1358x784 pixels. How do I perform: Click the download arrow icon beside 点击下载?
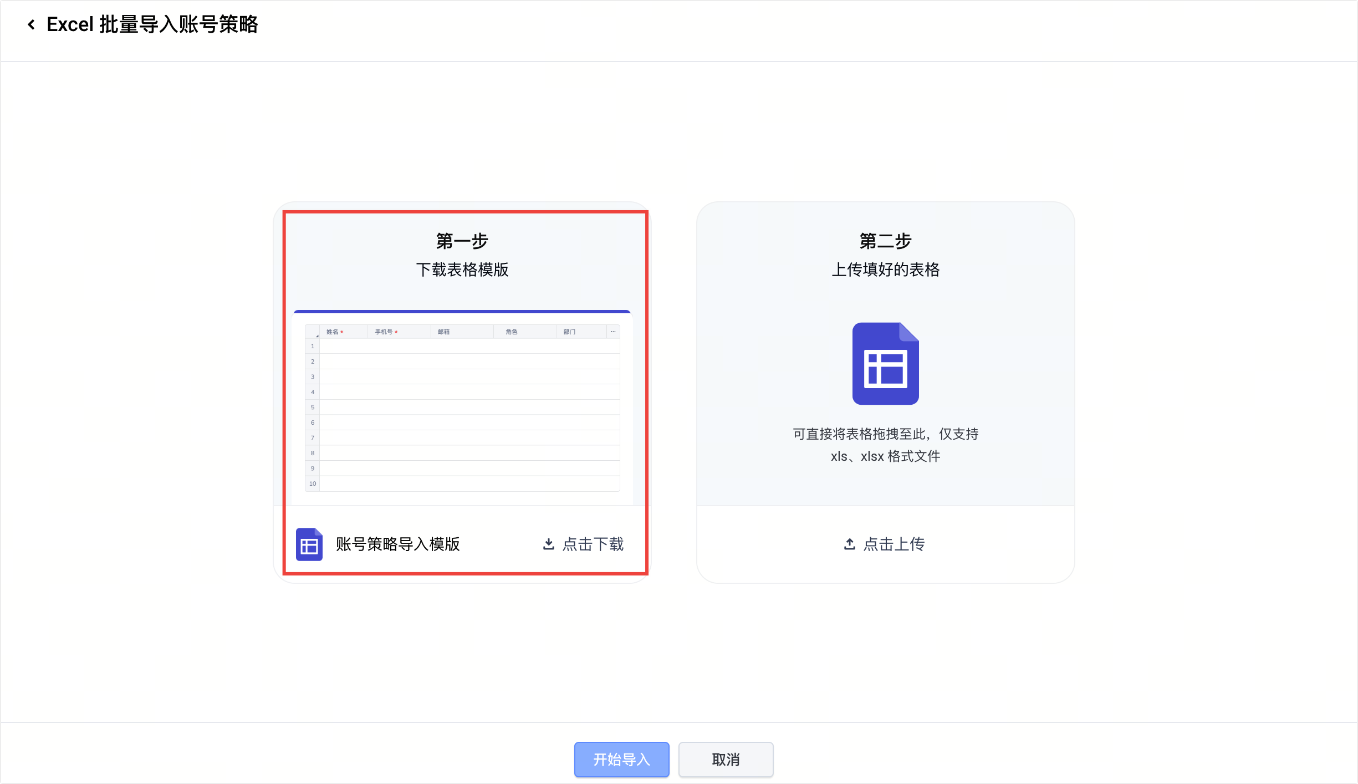[549, 544]
